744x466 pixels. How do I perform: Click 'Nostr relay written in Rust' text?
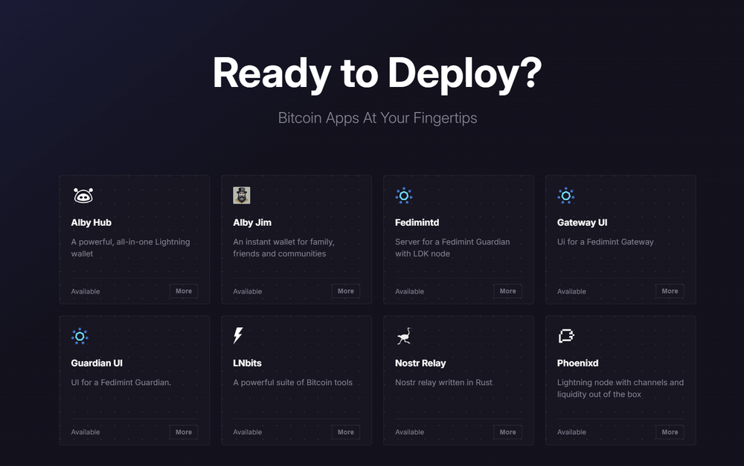coord(443,383)
